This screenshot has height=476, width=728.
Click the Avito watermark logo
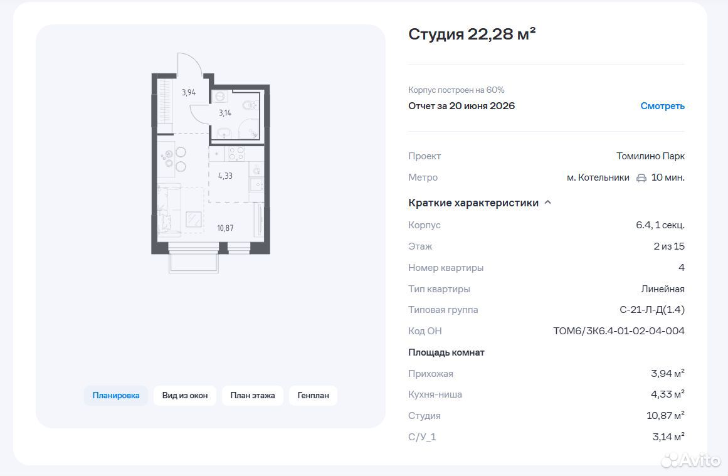691,460
